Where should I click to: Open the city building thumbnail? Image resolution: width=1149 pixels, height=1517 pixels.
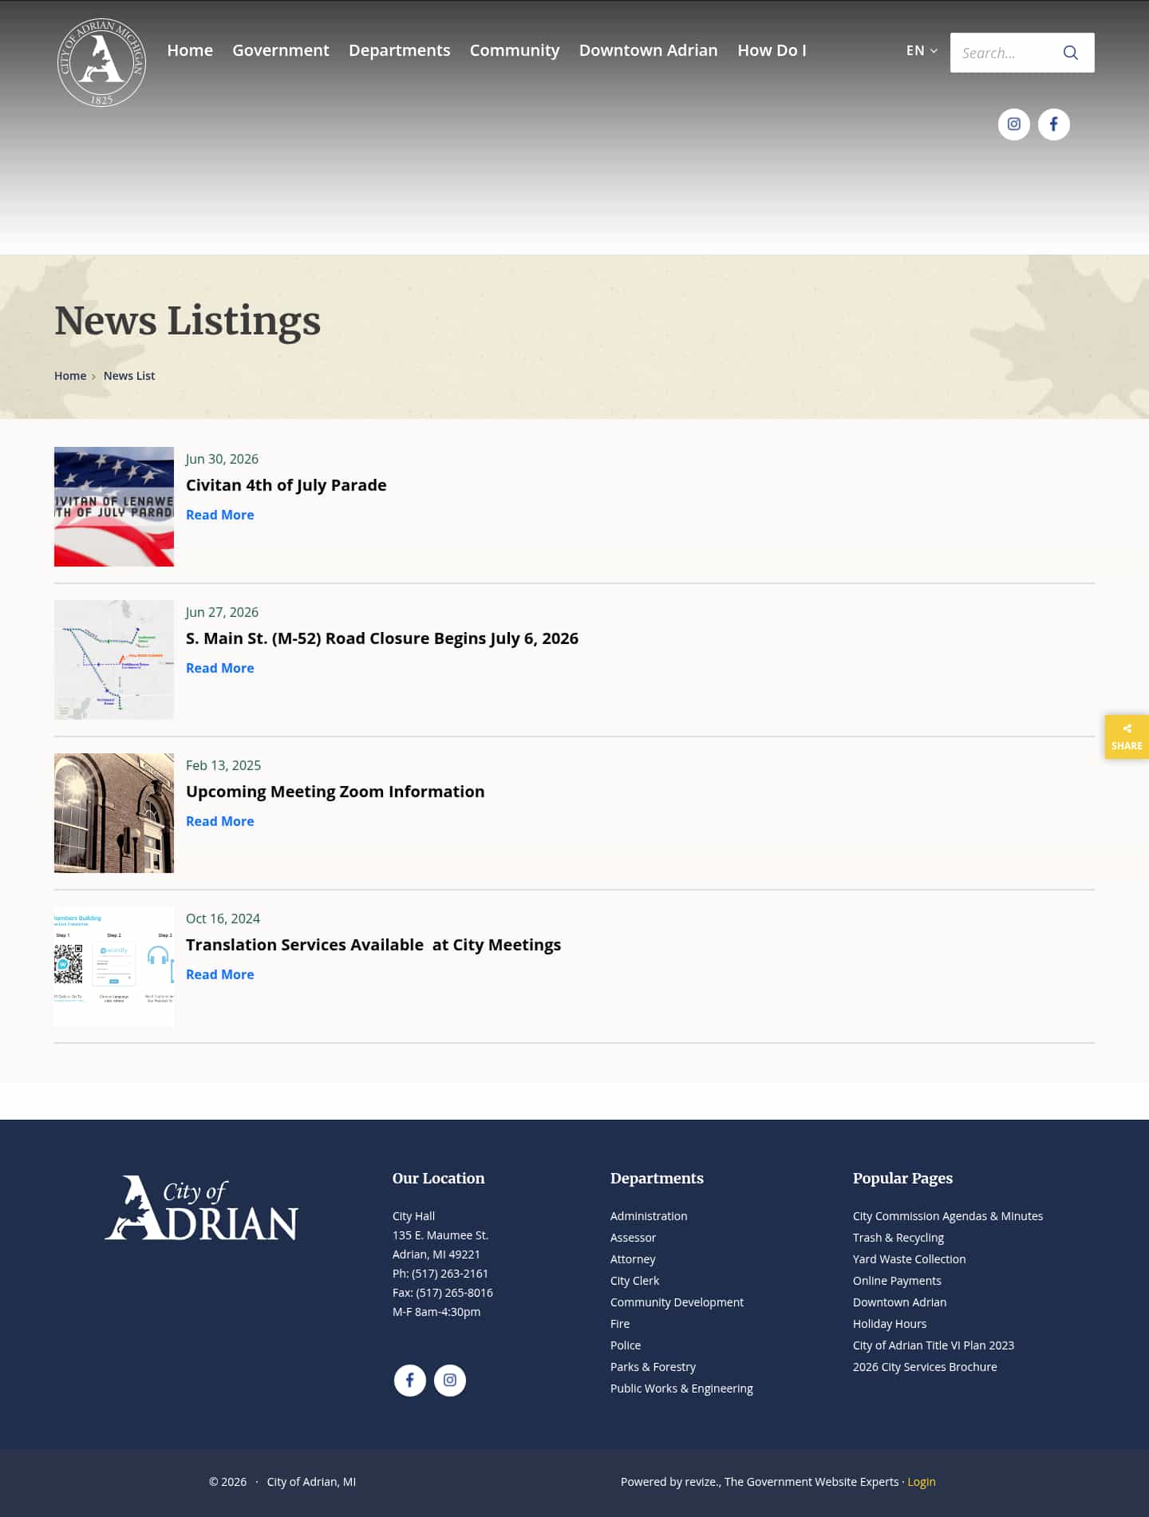(x=114, y=813)
